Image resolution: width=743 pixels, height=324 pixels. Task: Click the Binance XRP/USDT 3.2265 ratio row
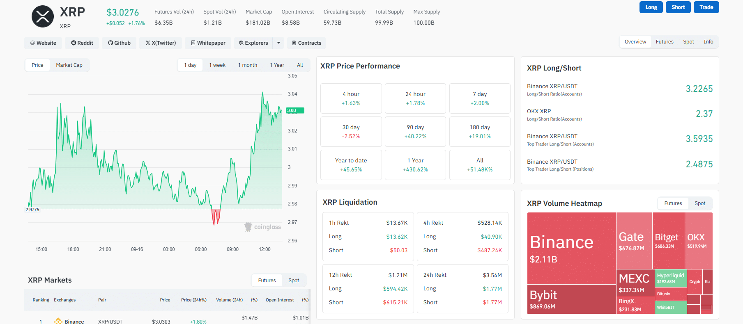click(x=620, y=89)
